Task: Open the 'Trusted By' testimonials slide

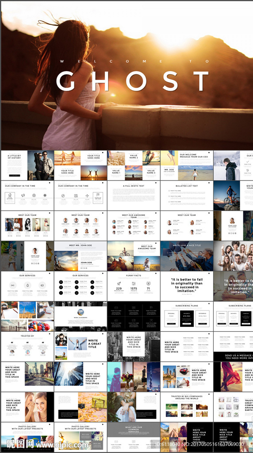Action: (x=27, y=346)
